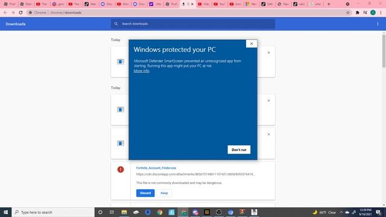Click the cdn.discordapp.com download source URL
This screenshot has width=386, height=217.
(195, 174)
